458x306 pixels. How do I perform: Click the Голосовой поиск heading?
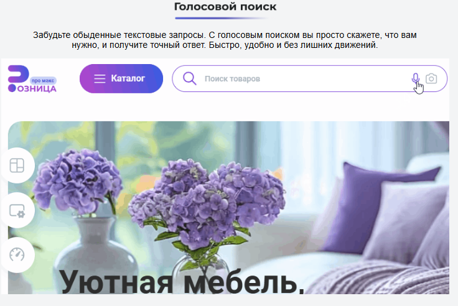pos(225,6)
